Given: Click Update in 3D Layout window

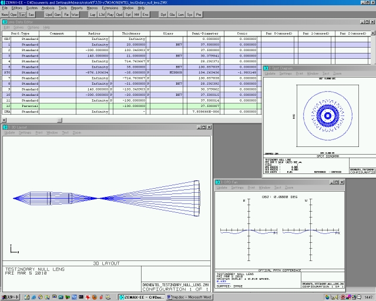Looking at the screenshot, I should 9,132.
